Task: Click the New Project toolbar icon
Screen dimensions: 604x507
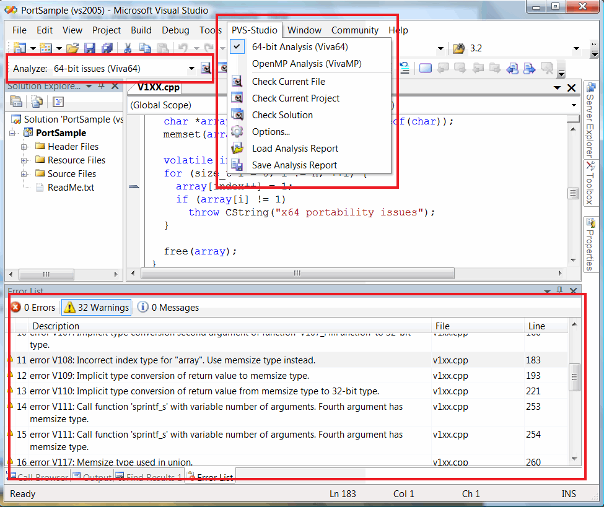Action: (x=19, y=48)
